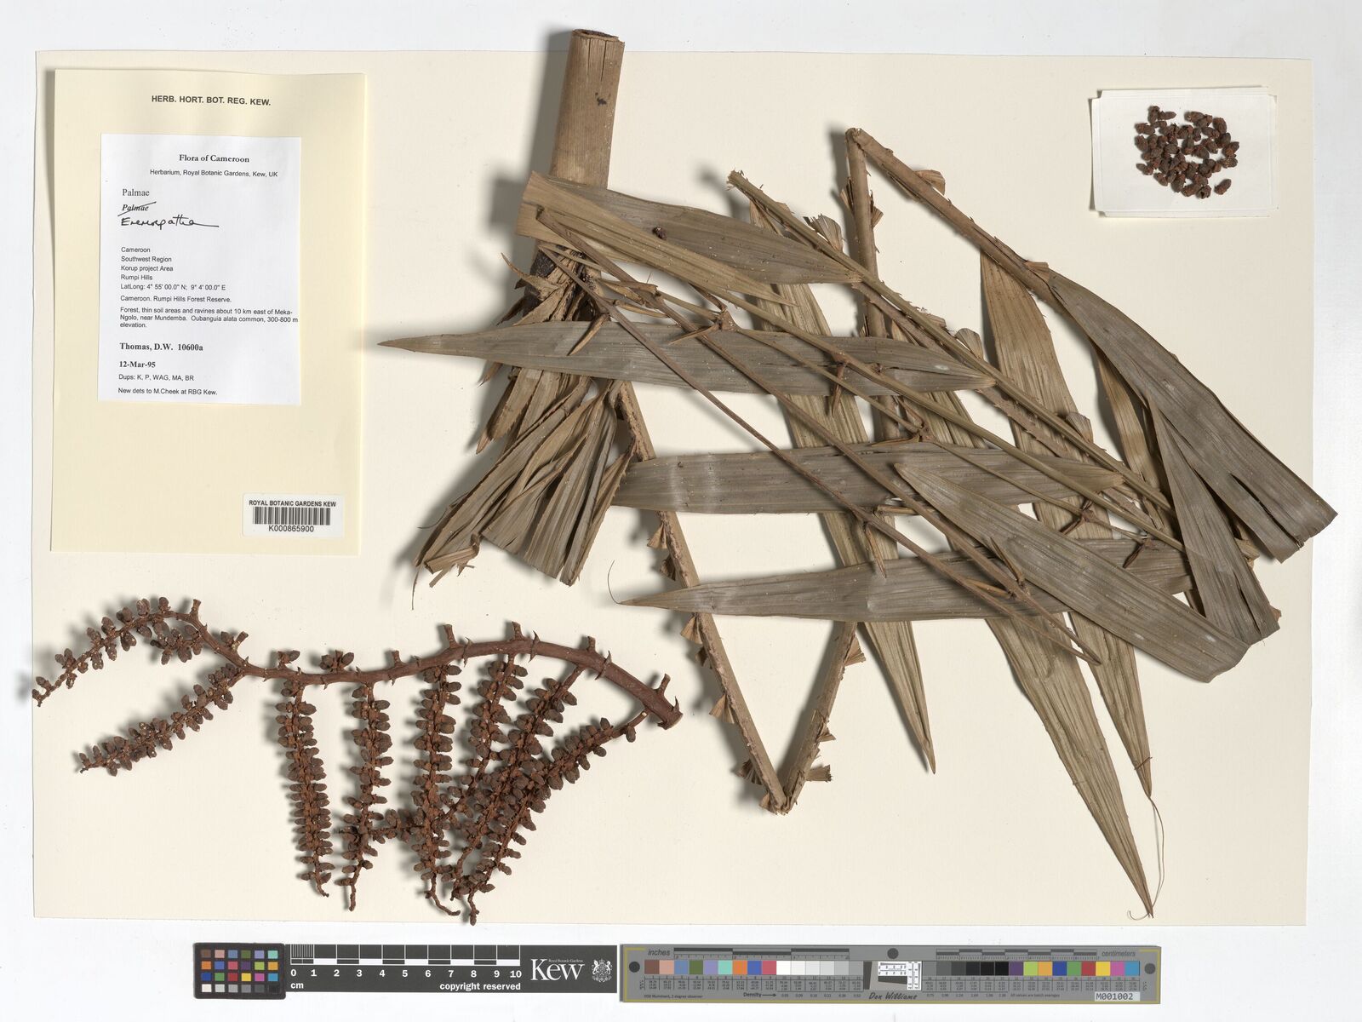Click the LatLong coordinates line on label
1362x1022 pixels.
point(173,287)
